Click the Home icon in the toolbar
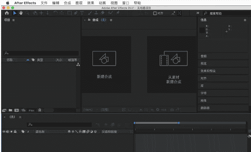The width and height of the screenshot is (251, 152). pos(7,13)
